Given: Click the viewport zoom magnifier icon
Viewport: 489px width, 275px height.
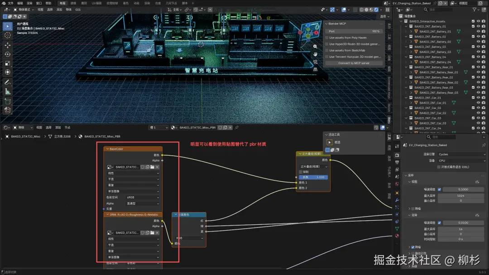Looking at the screenshot, I should click(x=315, y=47).
